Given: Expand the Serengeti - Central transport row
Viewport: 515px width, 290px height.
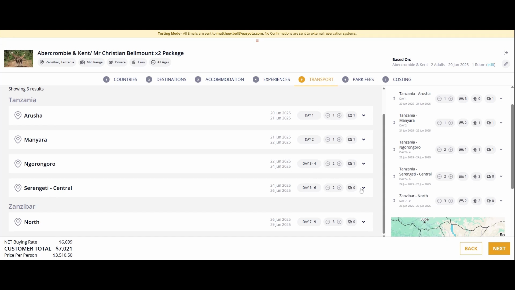Looking at the screenshot, I should pos(364,188).
